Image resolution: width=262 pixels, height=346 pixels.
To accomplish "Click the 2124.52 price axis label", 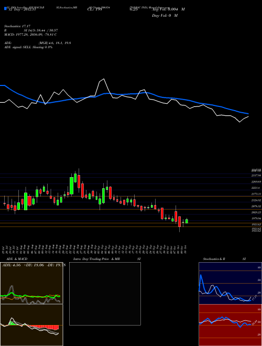I will tap(256, 200).
